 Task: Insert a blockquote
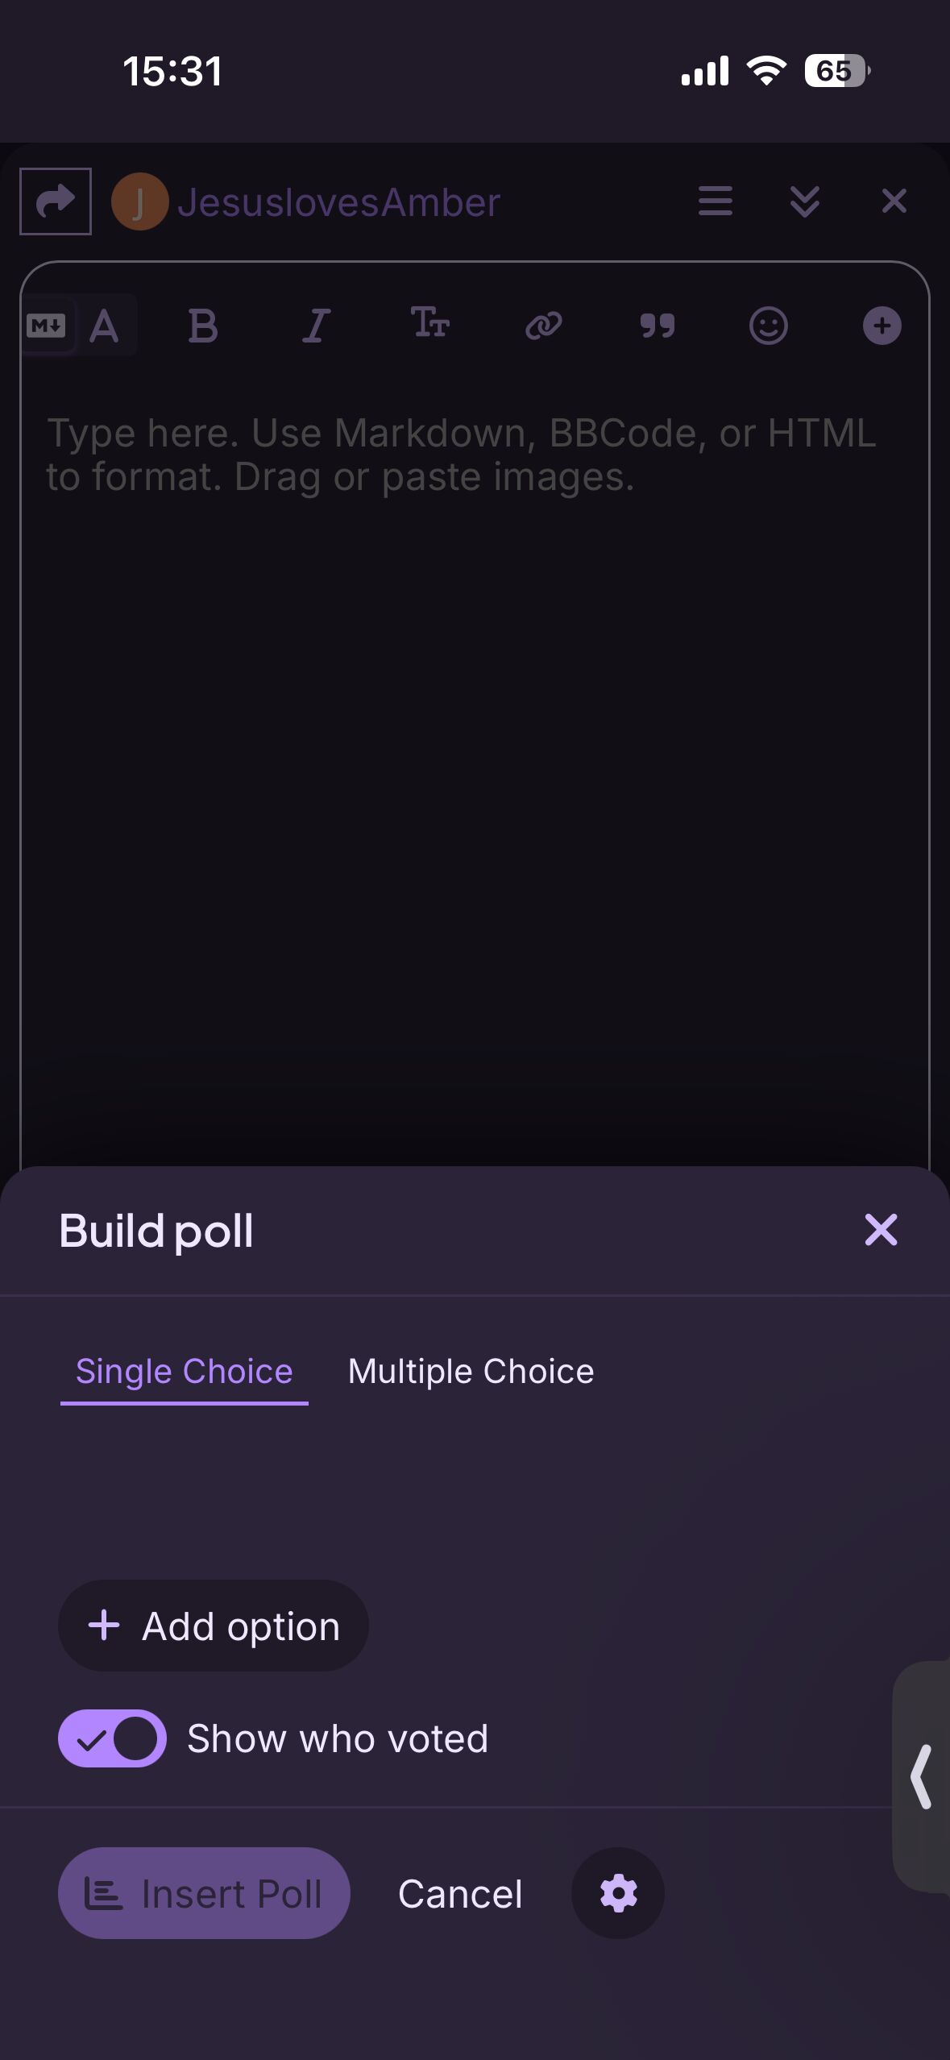point(657,326)
